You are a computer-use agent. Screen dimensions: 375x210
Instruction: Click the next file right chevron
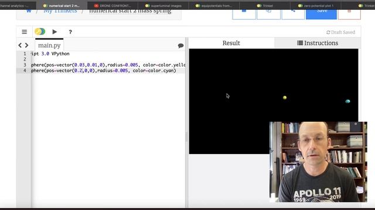[26, 45]
